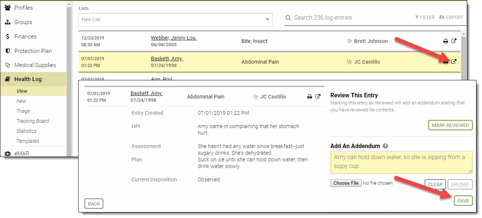This screenshot has height=218, width=482.
Task: Go back with the Back button
Action: coord(94,204)
